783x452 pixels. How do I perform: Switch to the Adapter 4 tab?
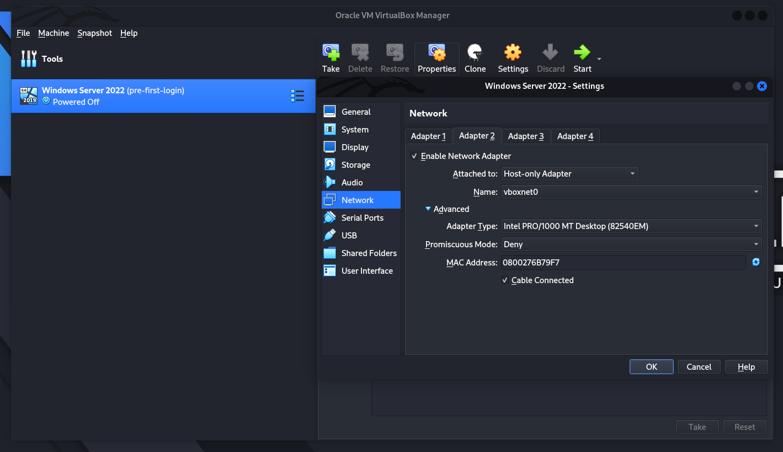[575, 136]
